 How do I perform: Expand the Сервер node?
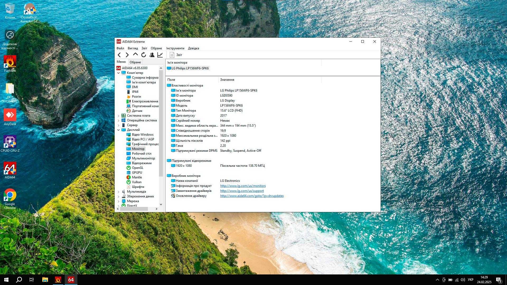(x=119, y=125)
